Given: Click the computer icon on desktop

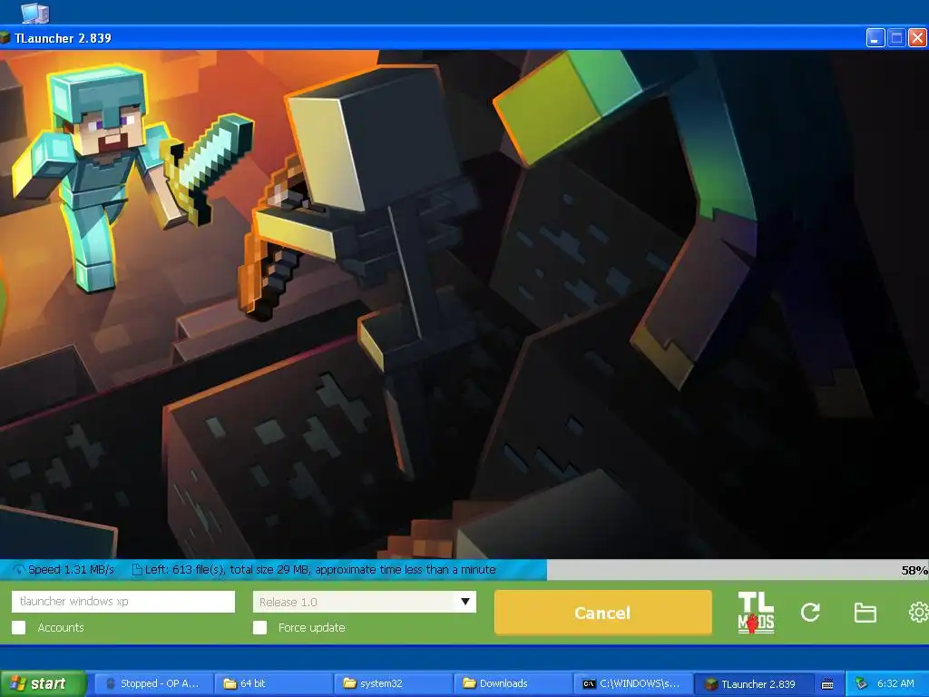Looking at the screenshot, I should [x=35, y=12].
